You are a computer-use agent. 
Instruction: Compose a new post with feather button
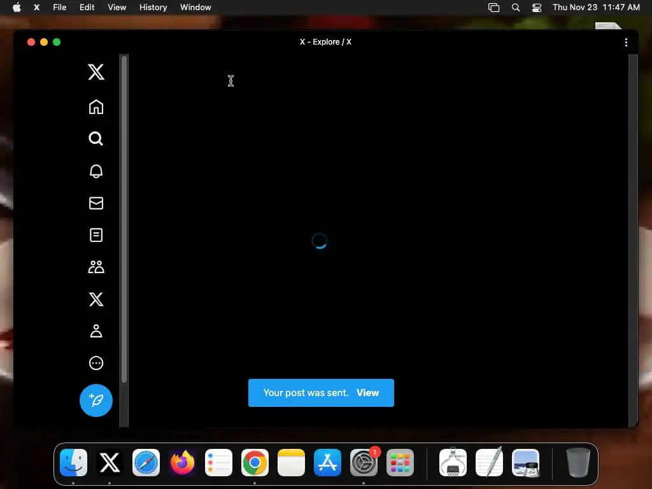click(x=96, y=400)
